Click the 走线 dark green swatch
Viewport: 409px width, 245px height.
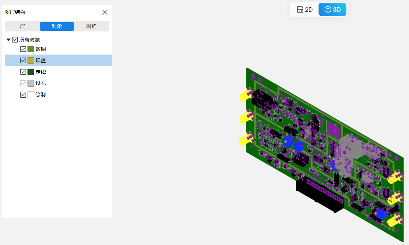31,72
